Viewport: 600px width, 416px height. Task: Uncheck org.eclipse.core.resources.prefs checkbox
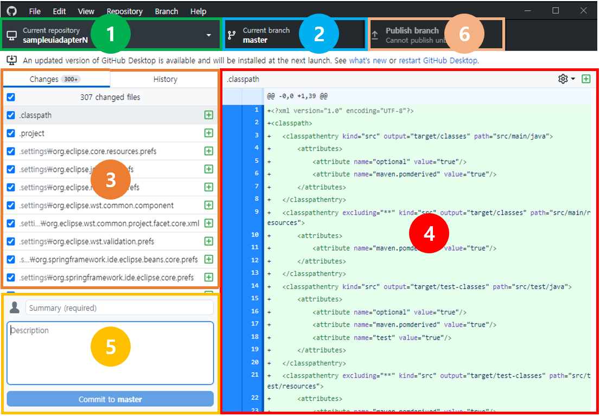11,151
